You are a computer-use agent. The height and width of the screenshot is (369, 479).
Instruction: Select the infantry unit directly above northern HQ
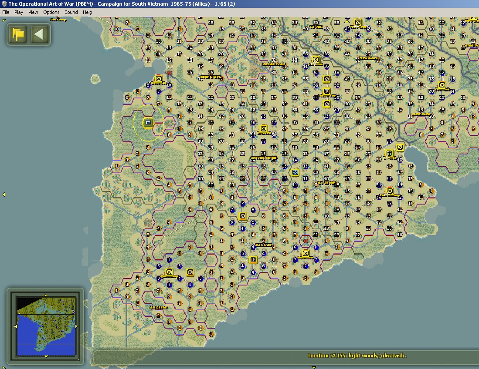click(x=326, y=79)
